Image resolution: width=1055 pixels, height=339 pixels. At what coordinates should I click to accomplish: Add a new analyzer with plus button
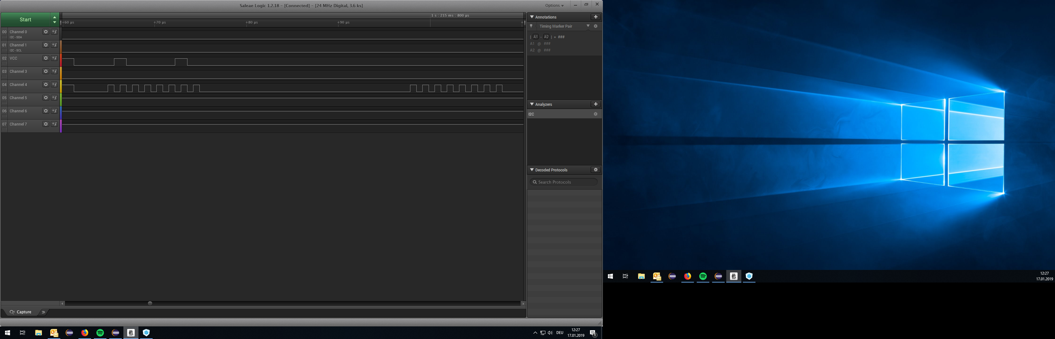(596, 105)
